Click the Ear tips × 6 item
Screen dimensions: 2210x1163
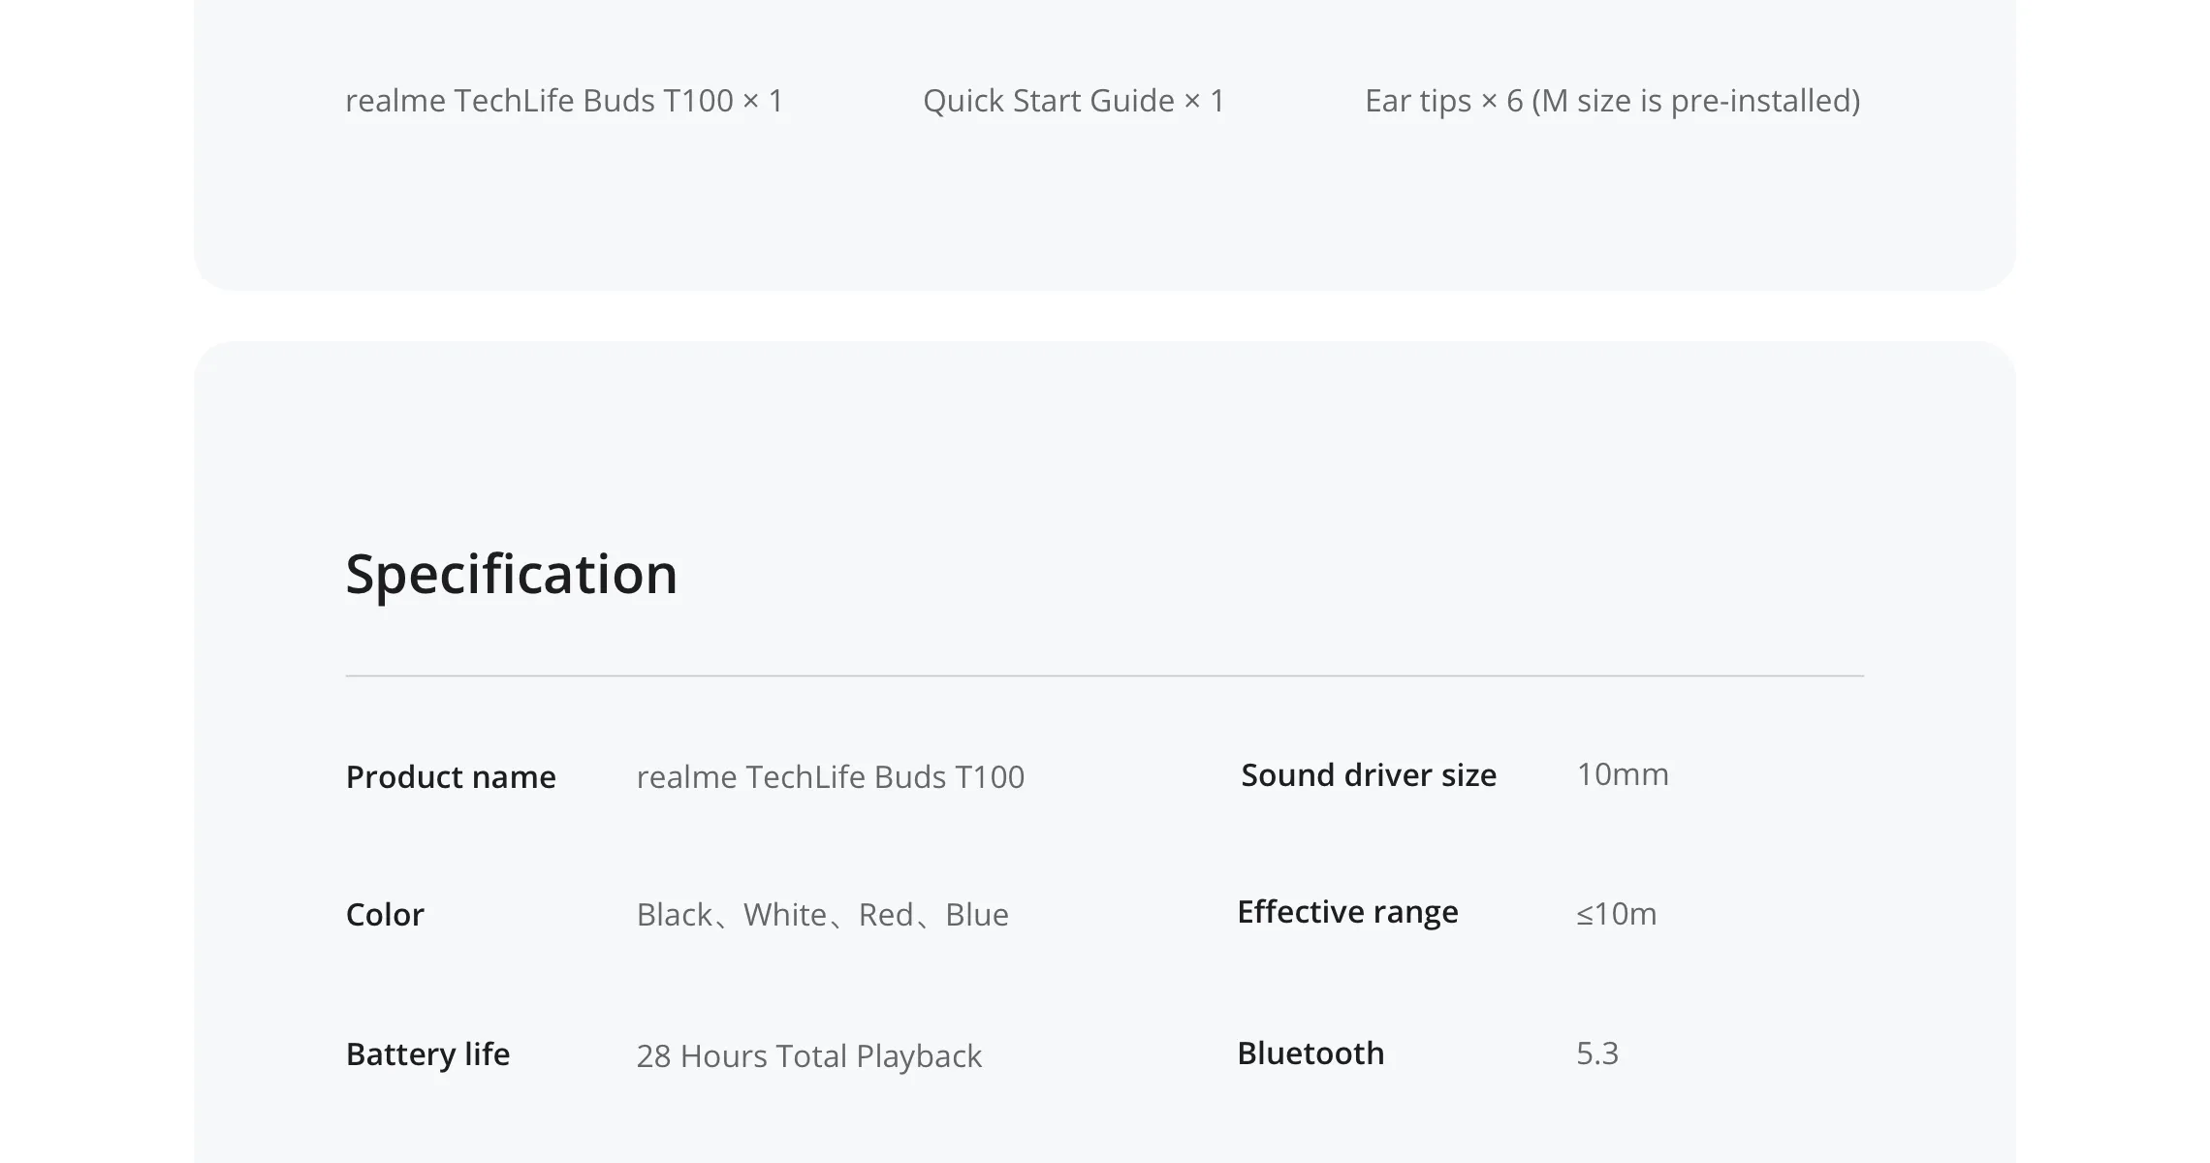tap(1612, 101)
